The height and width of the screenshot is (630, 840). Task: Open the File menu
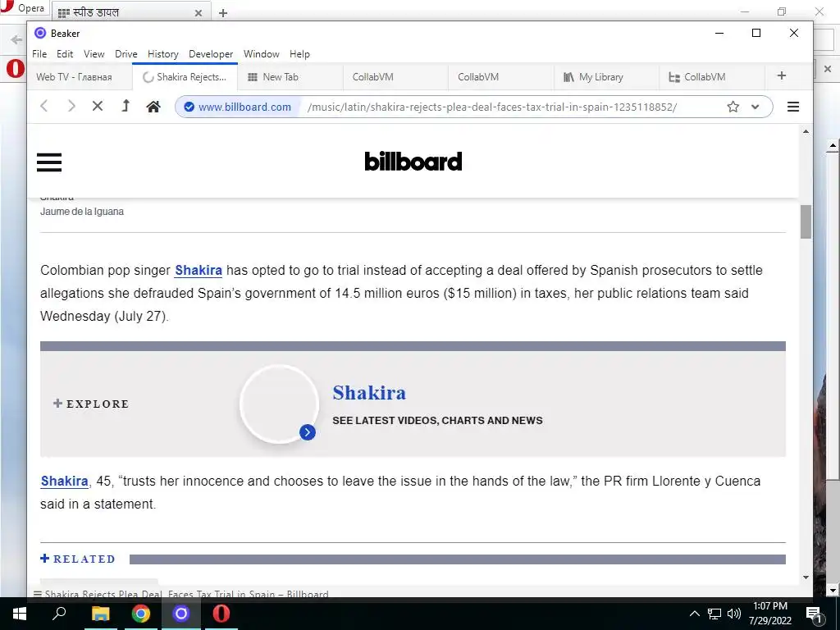(39, 54)
